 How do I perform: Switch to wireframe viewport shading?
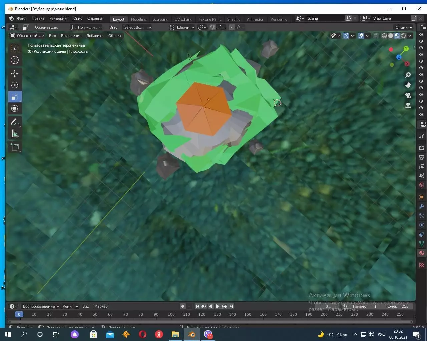click(x=384, y=36)
